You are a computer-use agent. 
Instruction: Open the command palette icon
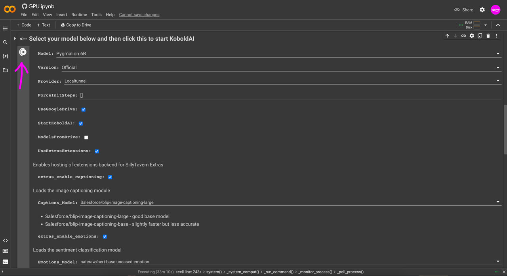(5, 251)
